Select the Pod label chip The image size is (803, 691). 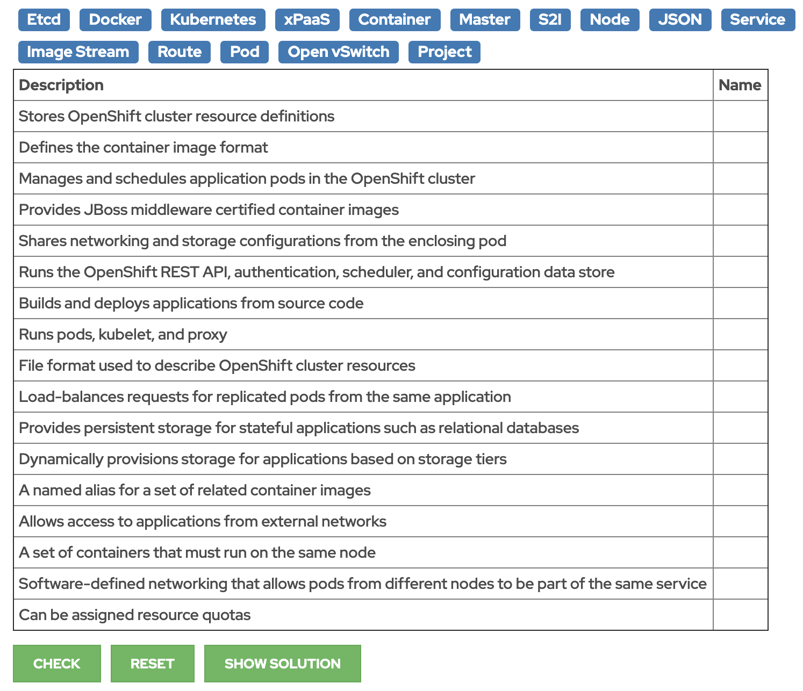click(244, 52)
